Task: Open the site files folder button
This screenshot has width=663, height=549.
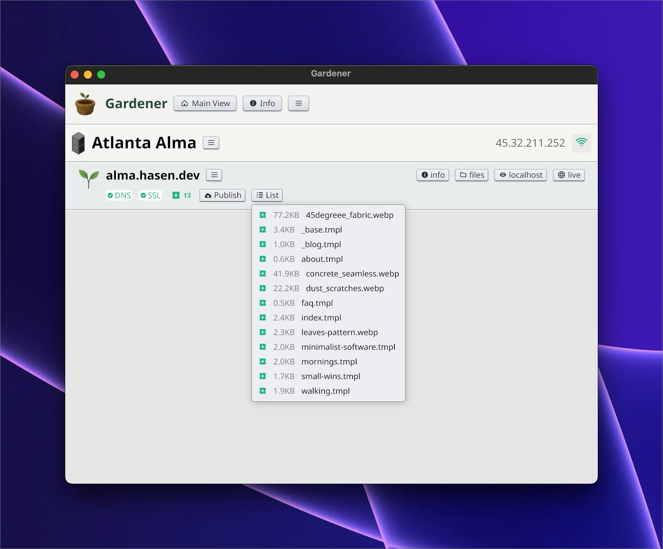Action: pyautogui.click(x=472, y=175)
